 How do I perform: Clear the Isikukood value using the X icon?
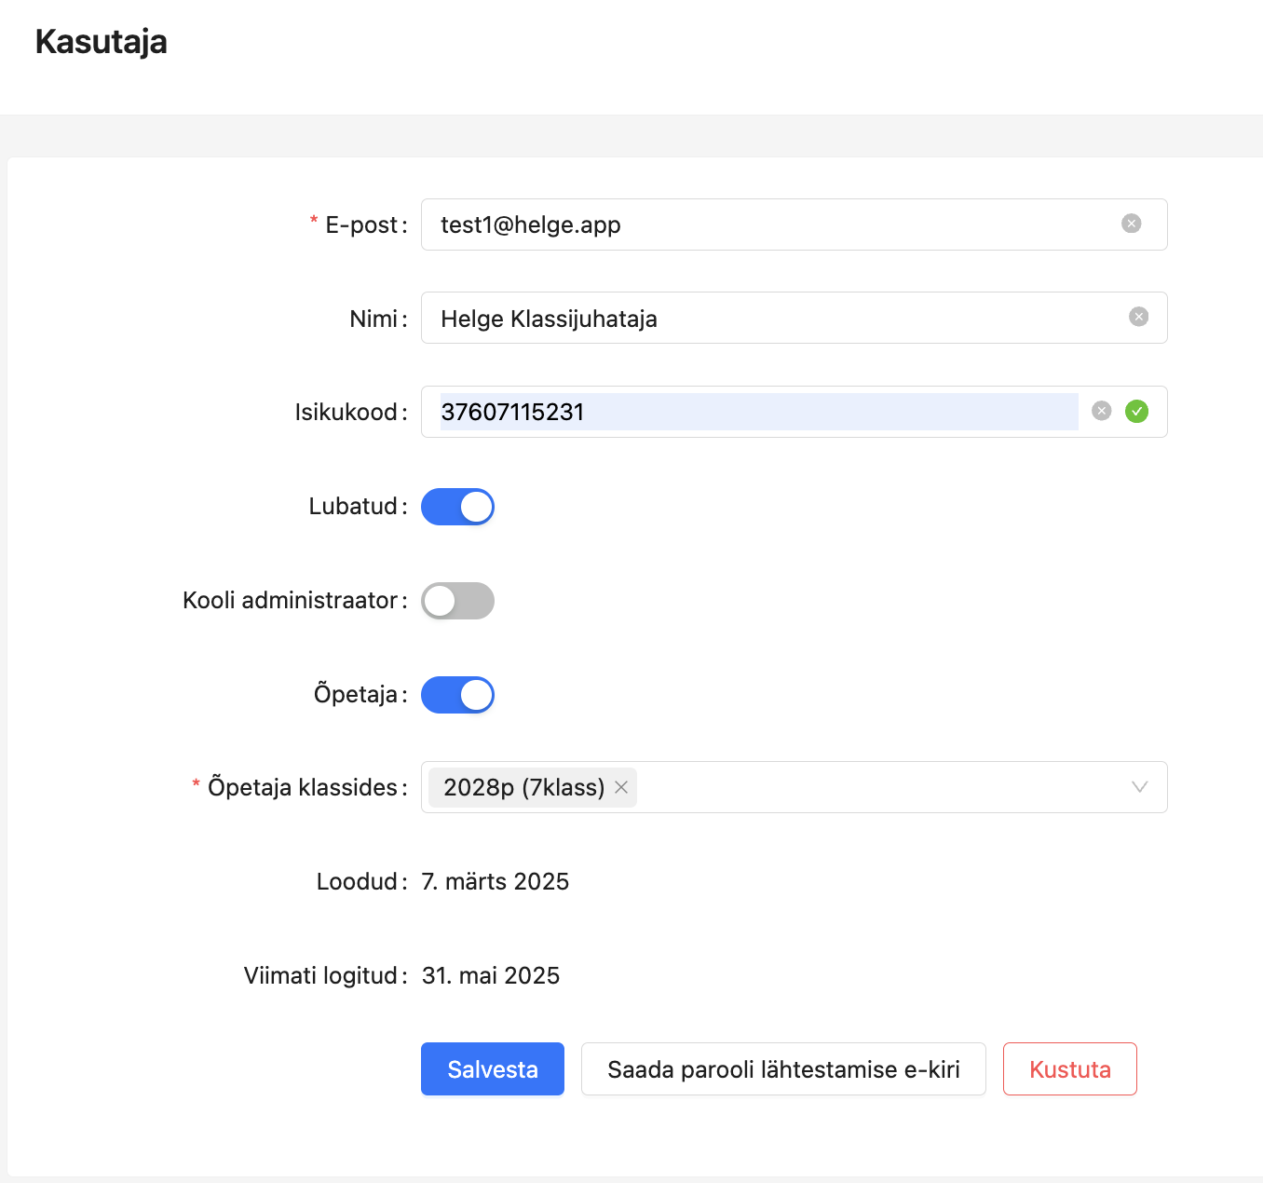(x=1101, y=412)
